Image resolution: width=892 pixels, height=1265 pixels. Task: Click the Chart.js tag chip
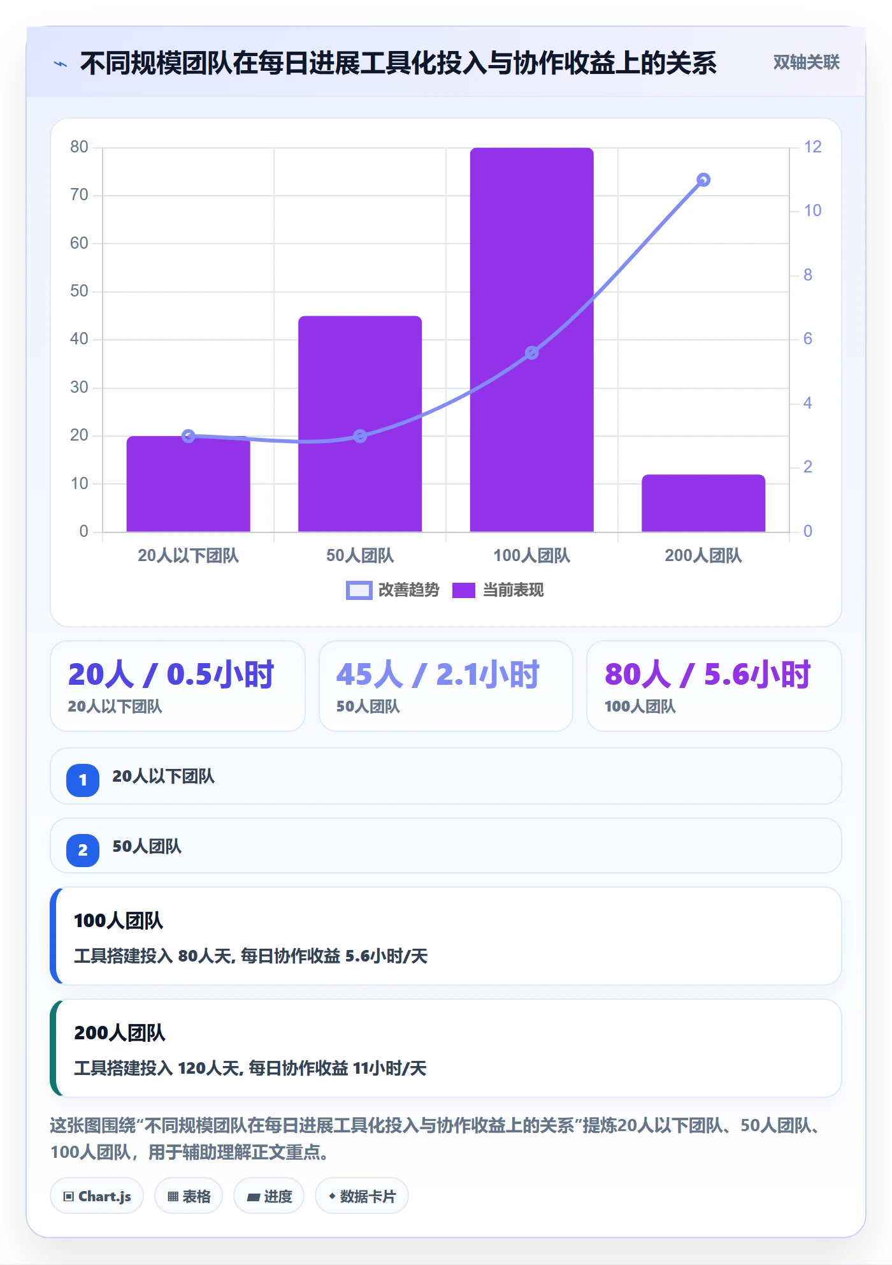pos(97,1196)
